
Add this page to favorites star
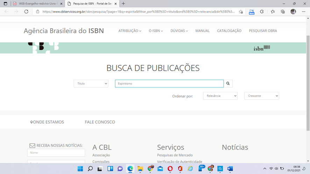(x=241, y=12)
